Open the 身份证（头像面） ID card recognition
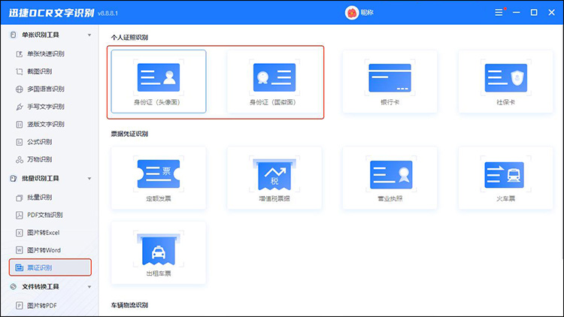Viewport: 564px width, 317px height. [158, 81]
